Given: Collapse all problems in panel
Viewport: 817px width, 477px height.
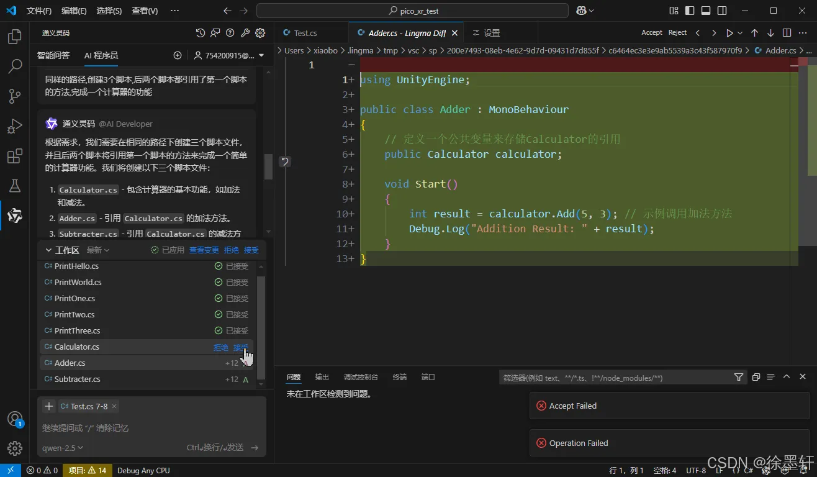Looking at the screenshot, I should [756, 377].
